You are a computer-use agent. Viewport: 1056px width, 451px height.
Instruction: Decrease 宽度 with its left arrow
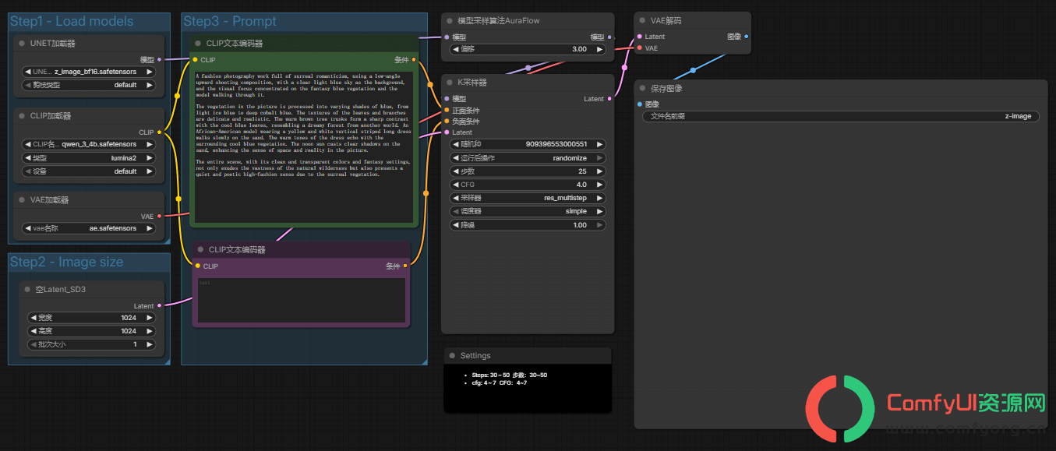tap(33, 318)
